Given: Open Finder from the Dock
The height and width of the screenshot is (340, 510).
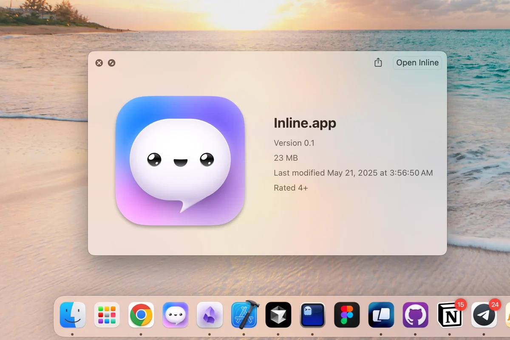Looking at the screenshot, I should click(73, 315).
